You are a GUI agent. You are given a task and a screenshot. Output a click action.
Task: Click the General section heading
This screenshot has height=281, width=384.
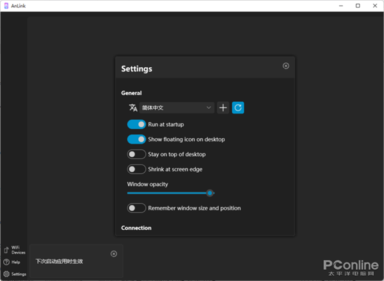click(x=131, y=93)
